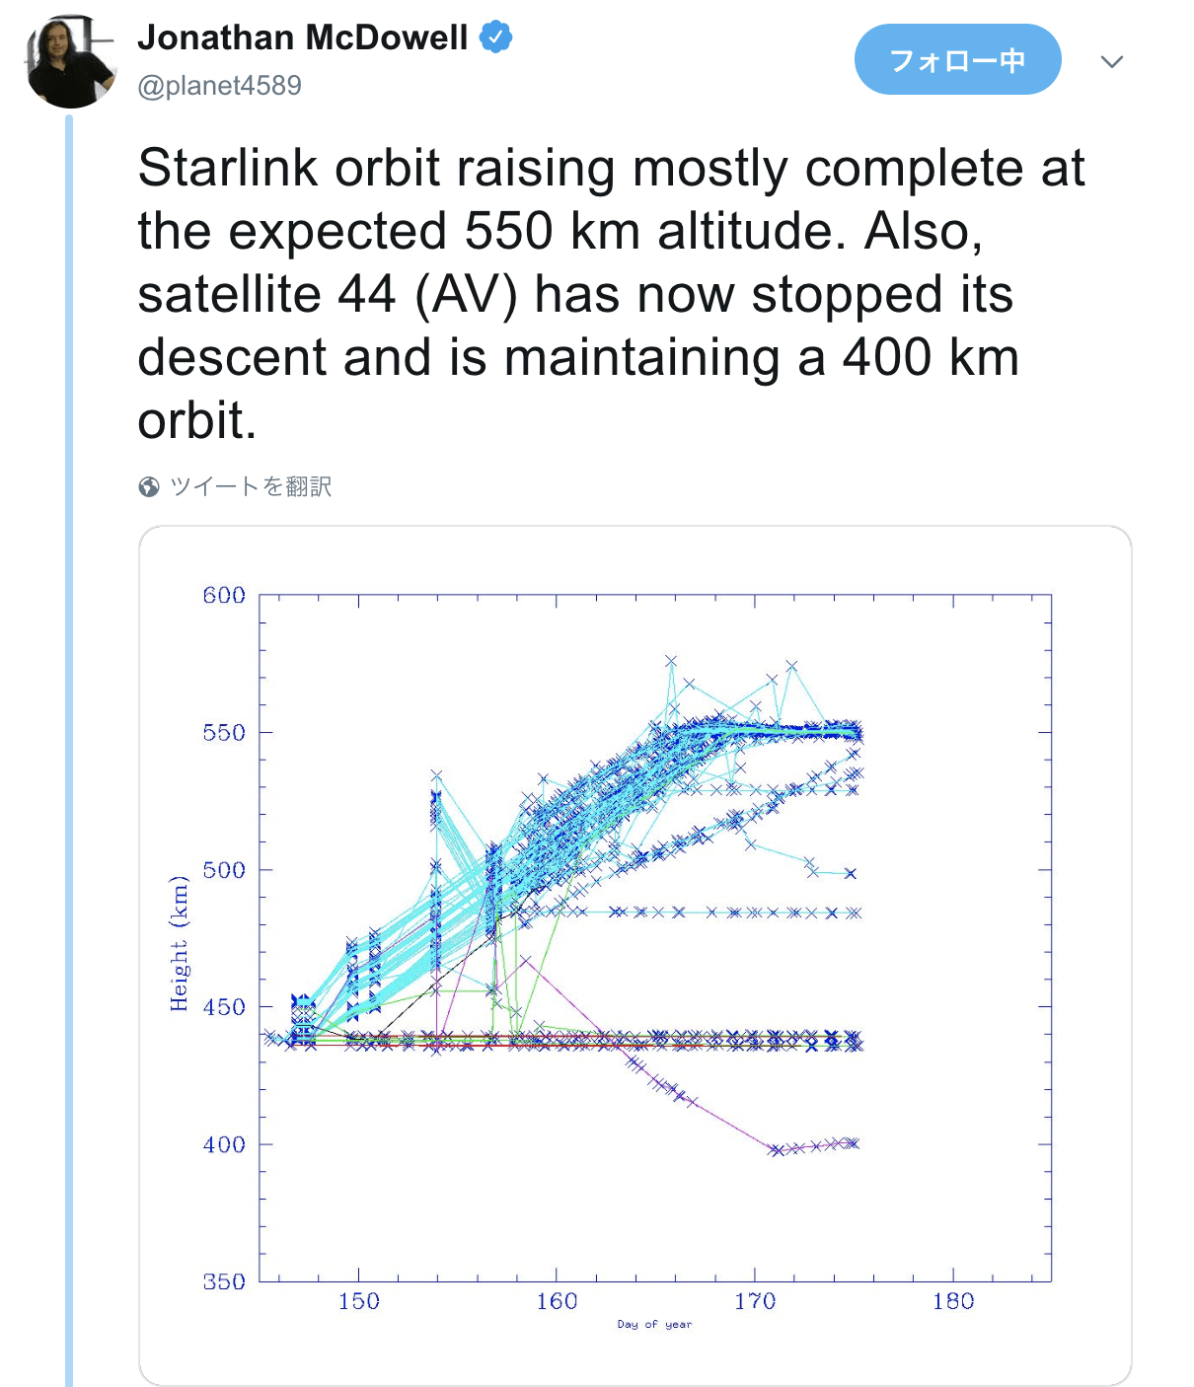Click the 550 tick label on height axis
Image resolution: width=1194 pixels, height=1387 pixels.
[x=224, y=732]
